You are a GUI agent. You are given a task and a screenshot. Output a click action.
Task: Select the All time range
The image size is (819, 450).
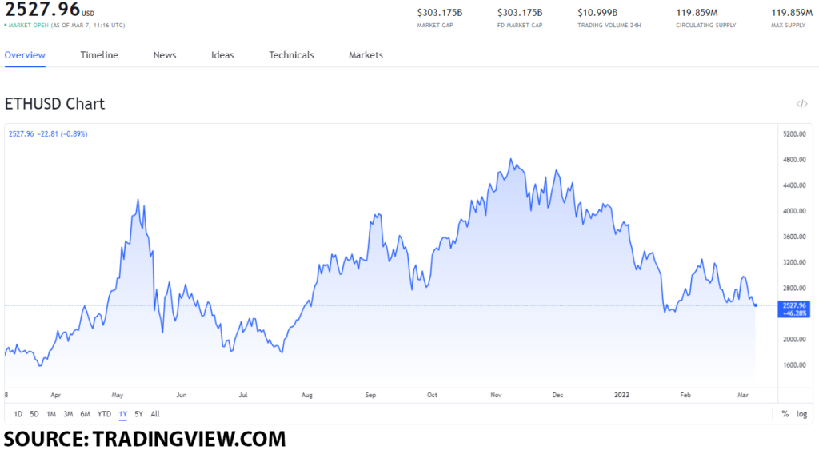tap(155, 414)
